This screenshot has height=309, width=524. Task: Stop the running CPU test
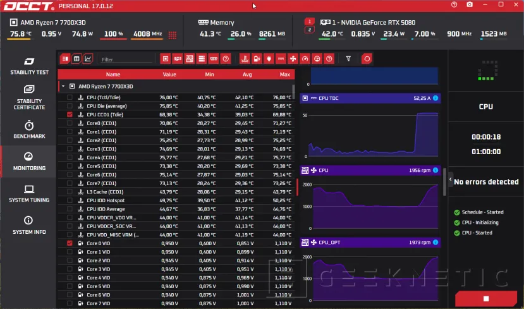click(486, 298)
